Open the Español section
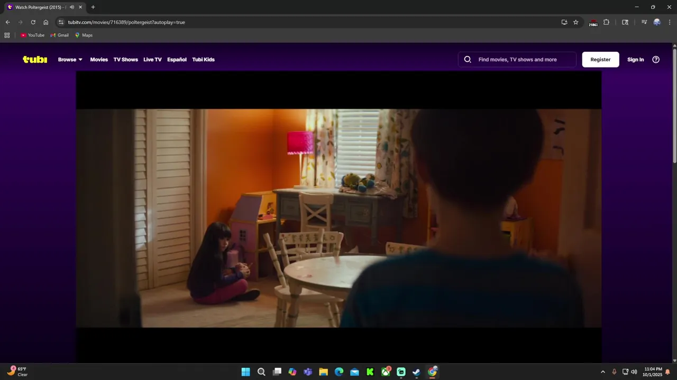This screenshot has height=380, width=677. pyautogui.click(x=177, y=60)
